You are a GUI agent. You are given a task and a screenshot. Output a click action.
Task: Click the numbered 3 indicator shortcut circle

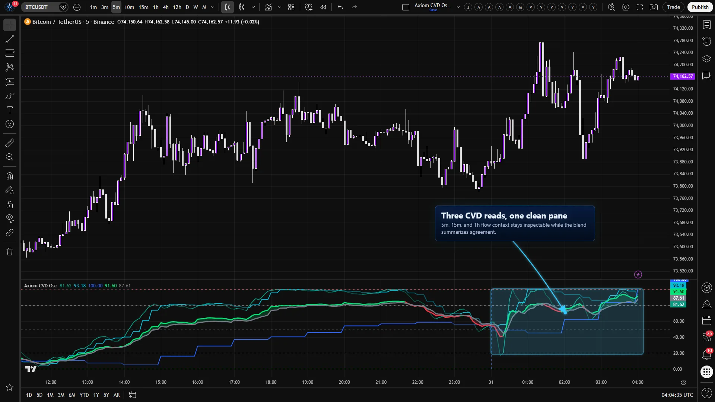[468, 7]
